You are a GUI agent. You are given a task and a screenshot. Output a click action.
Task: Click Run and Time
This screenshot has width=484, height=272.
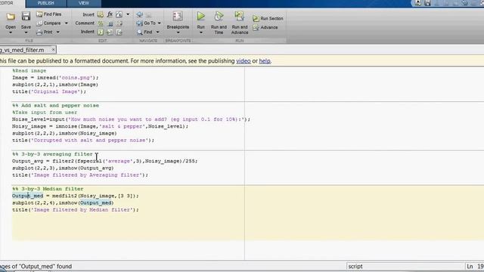coord(219,23)
